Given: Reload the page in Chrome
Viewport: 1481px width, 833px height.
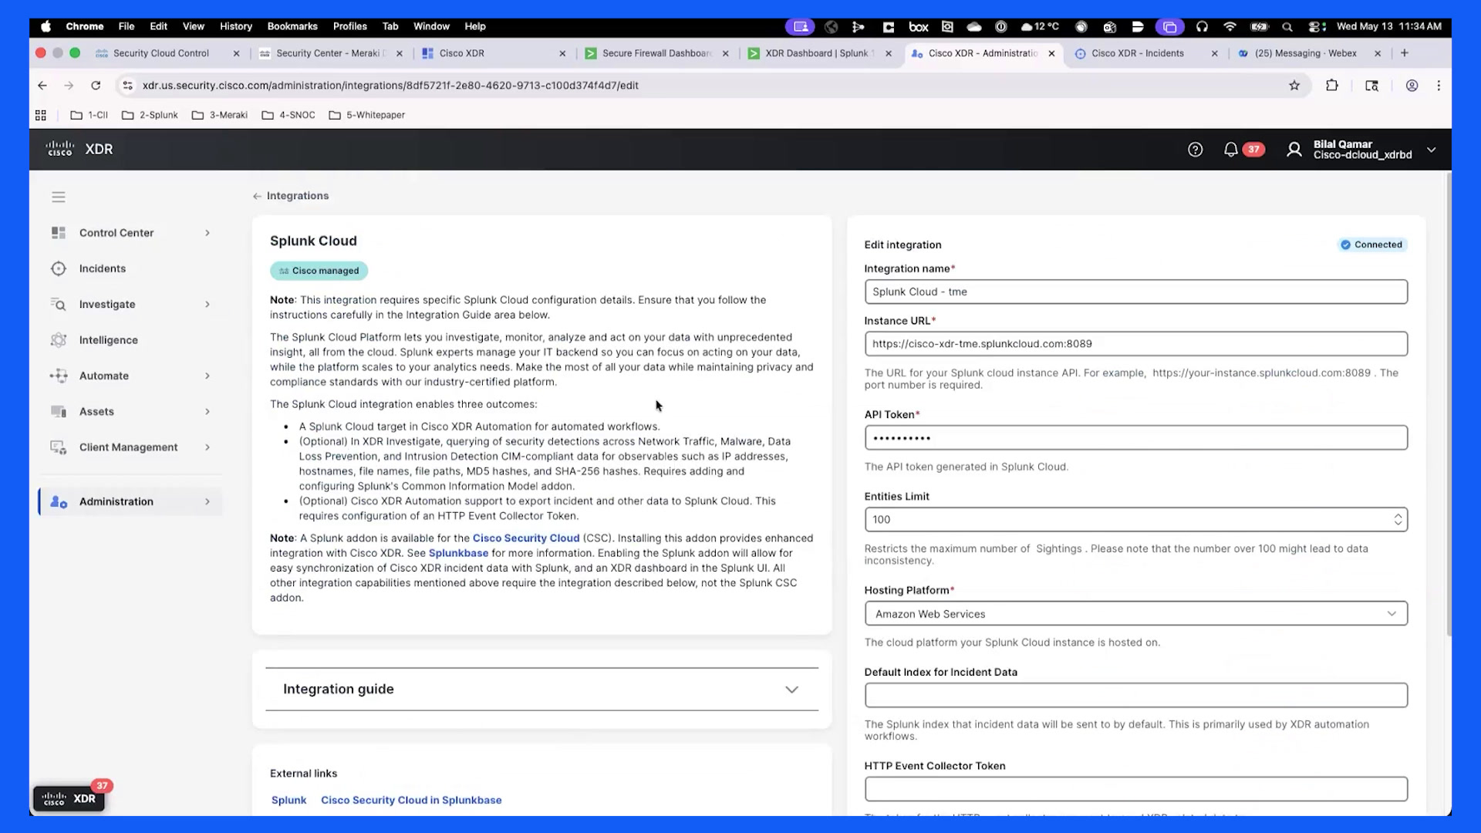Looking at the screenshot, I should [x=96, y=86].
